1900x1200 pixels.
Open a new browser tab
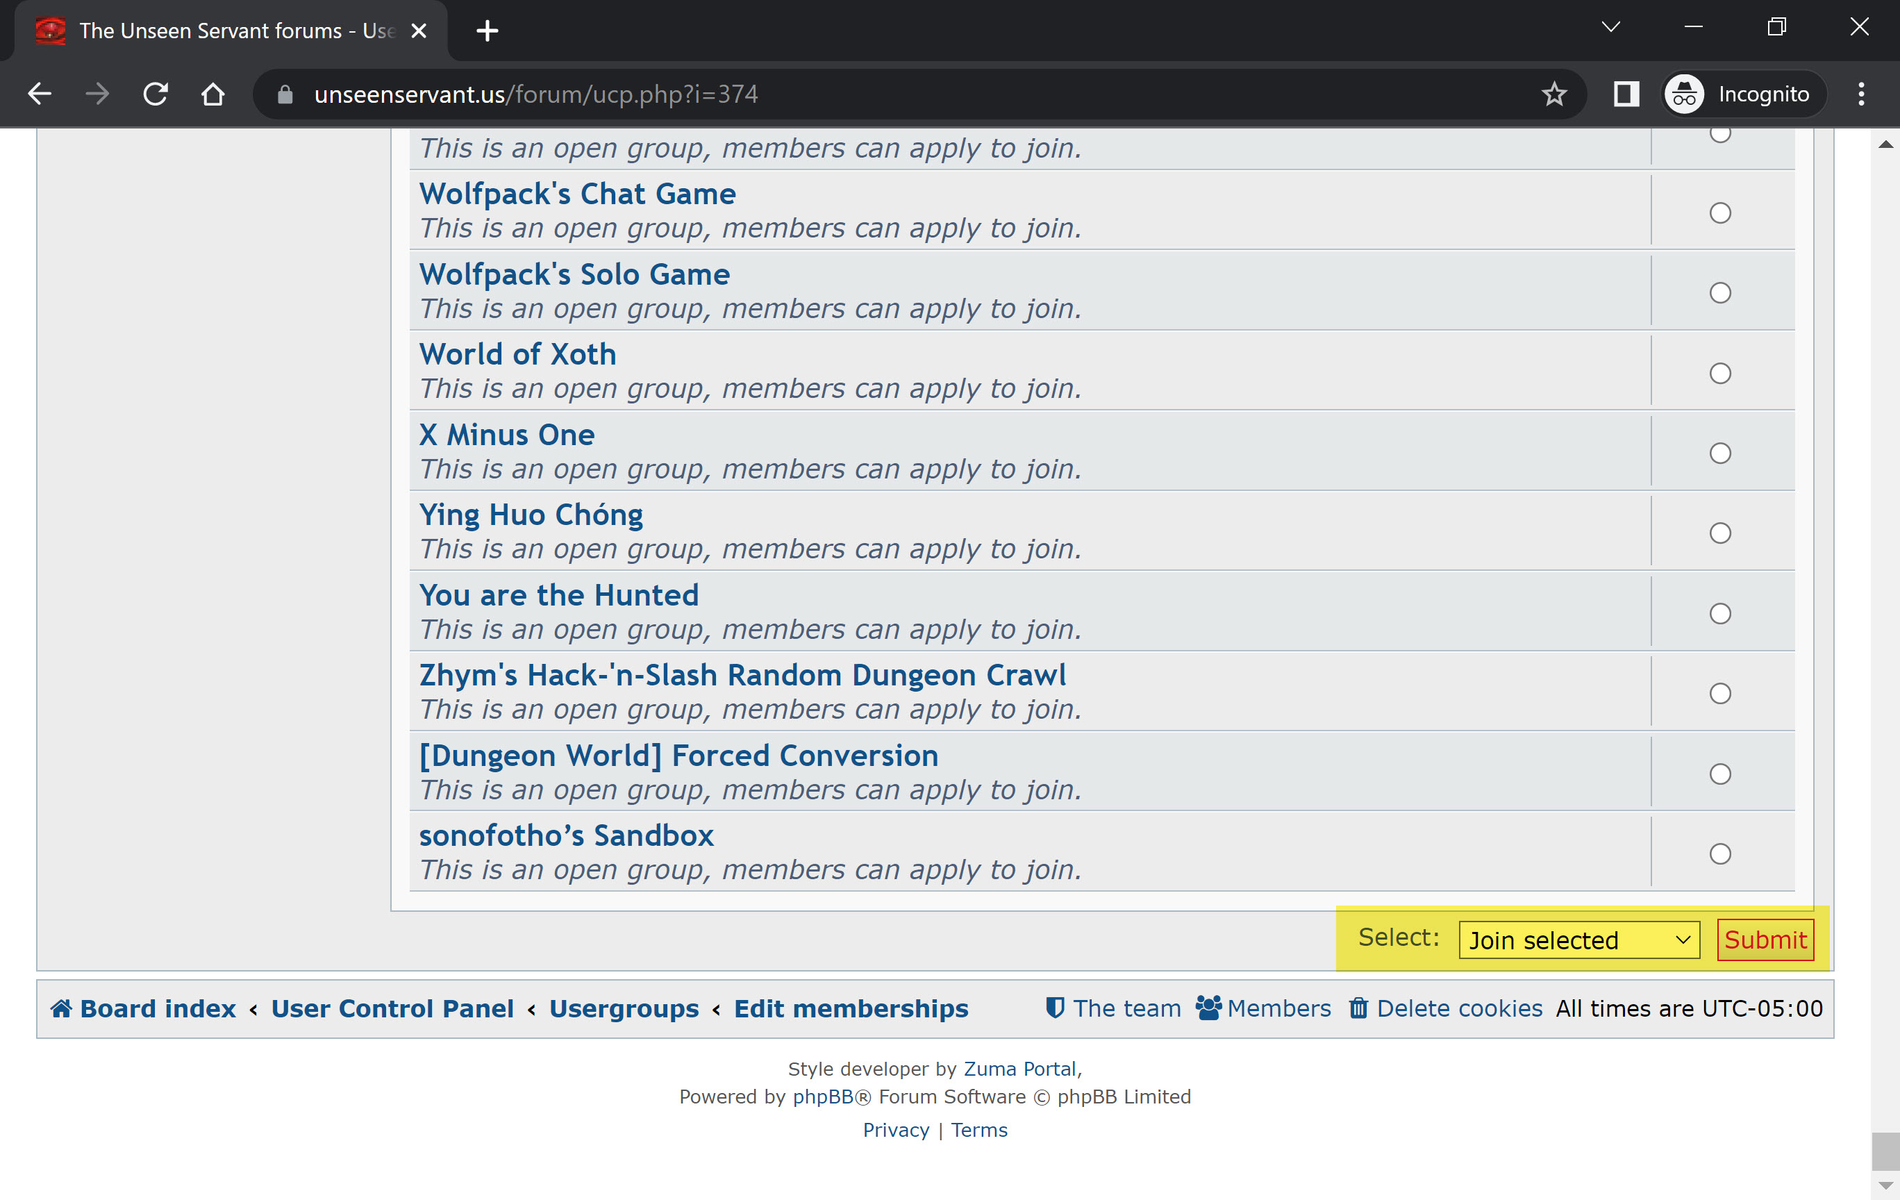(487, 31)
